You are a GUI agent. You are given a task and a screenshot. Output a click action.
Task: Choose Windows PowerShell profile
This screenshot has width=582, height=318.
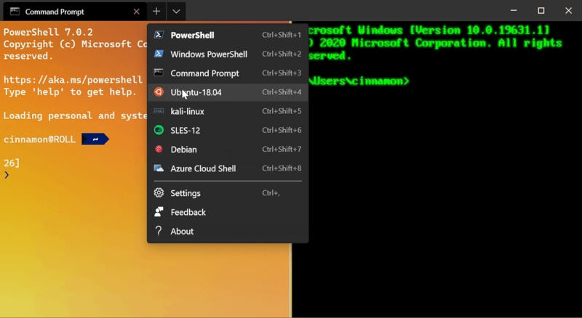point(228,54)
